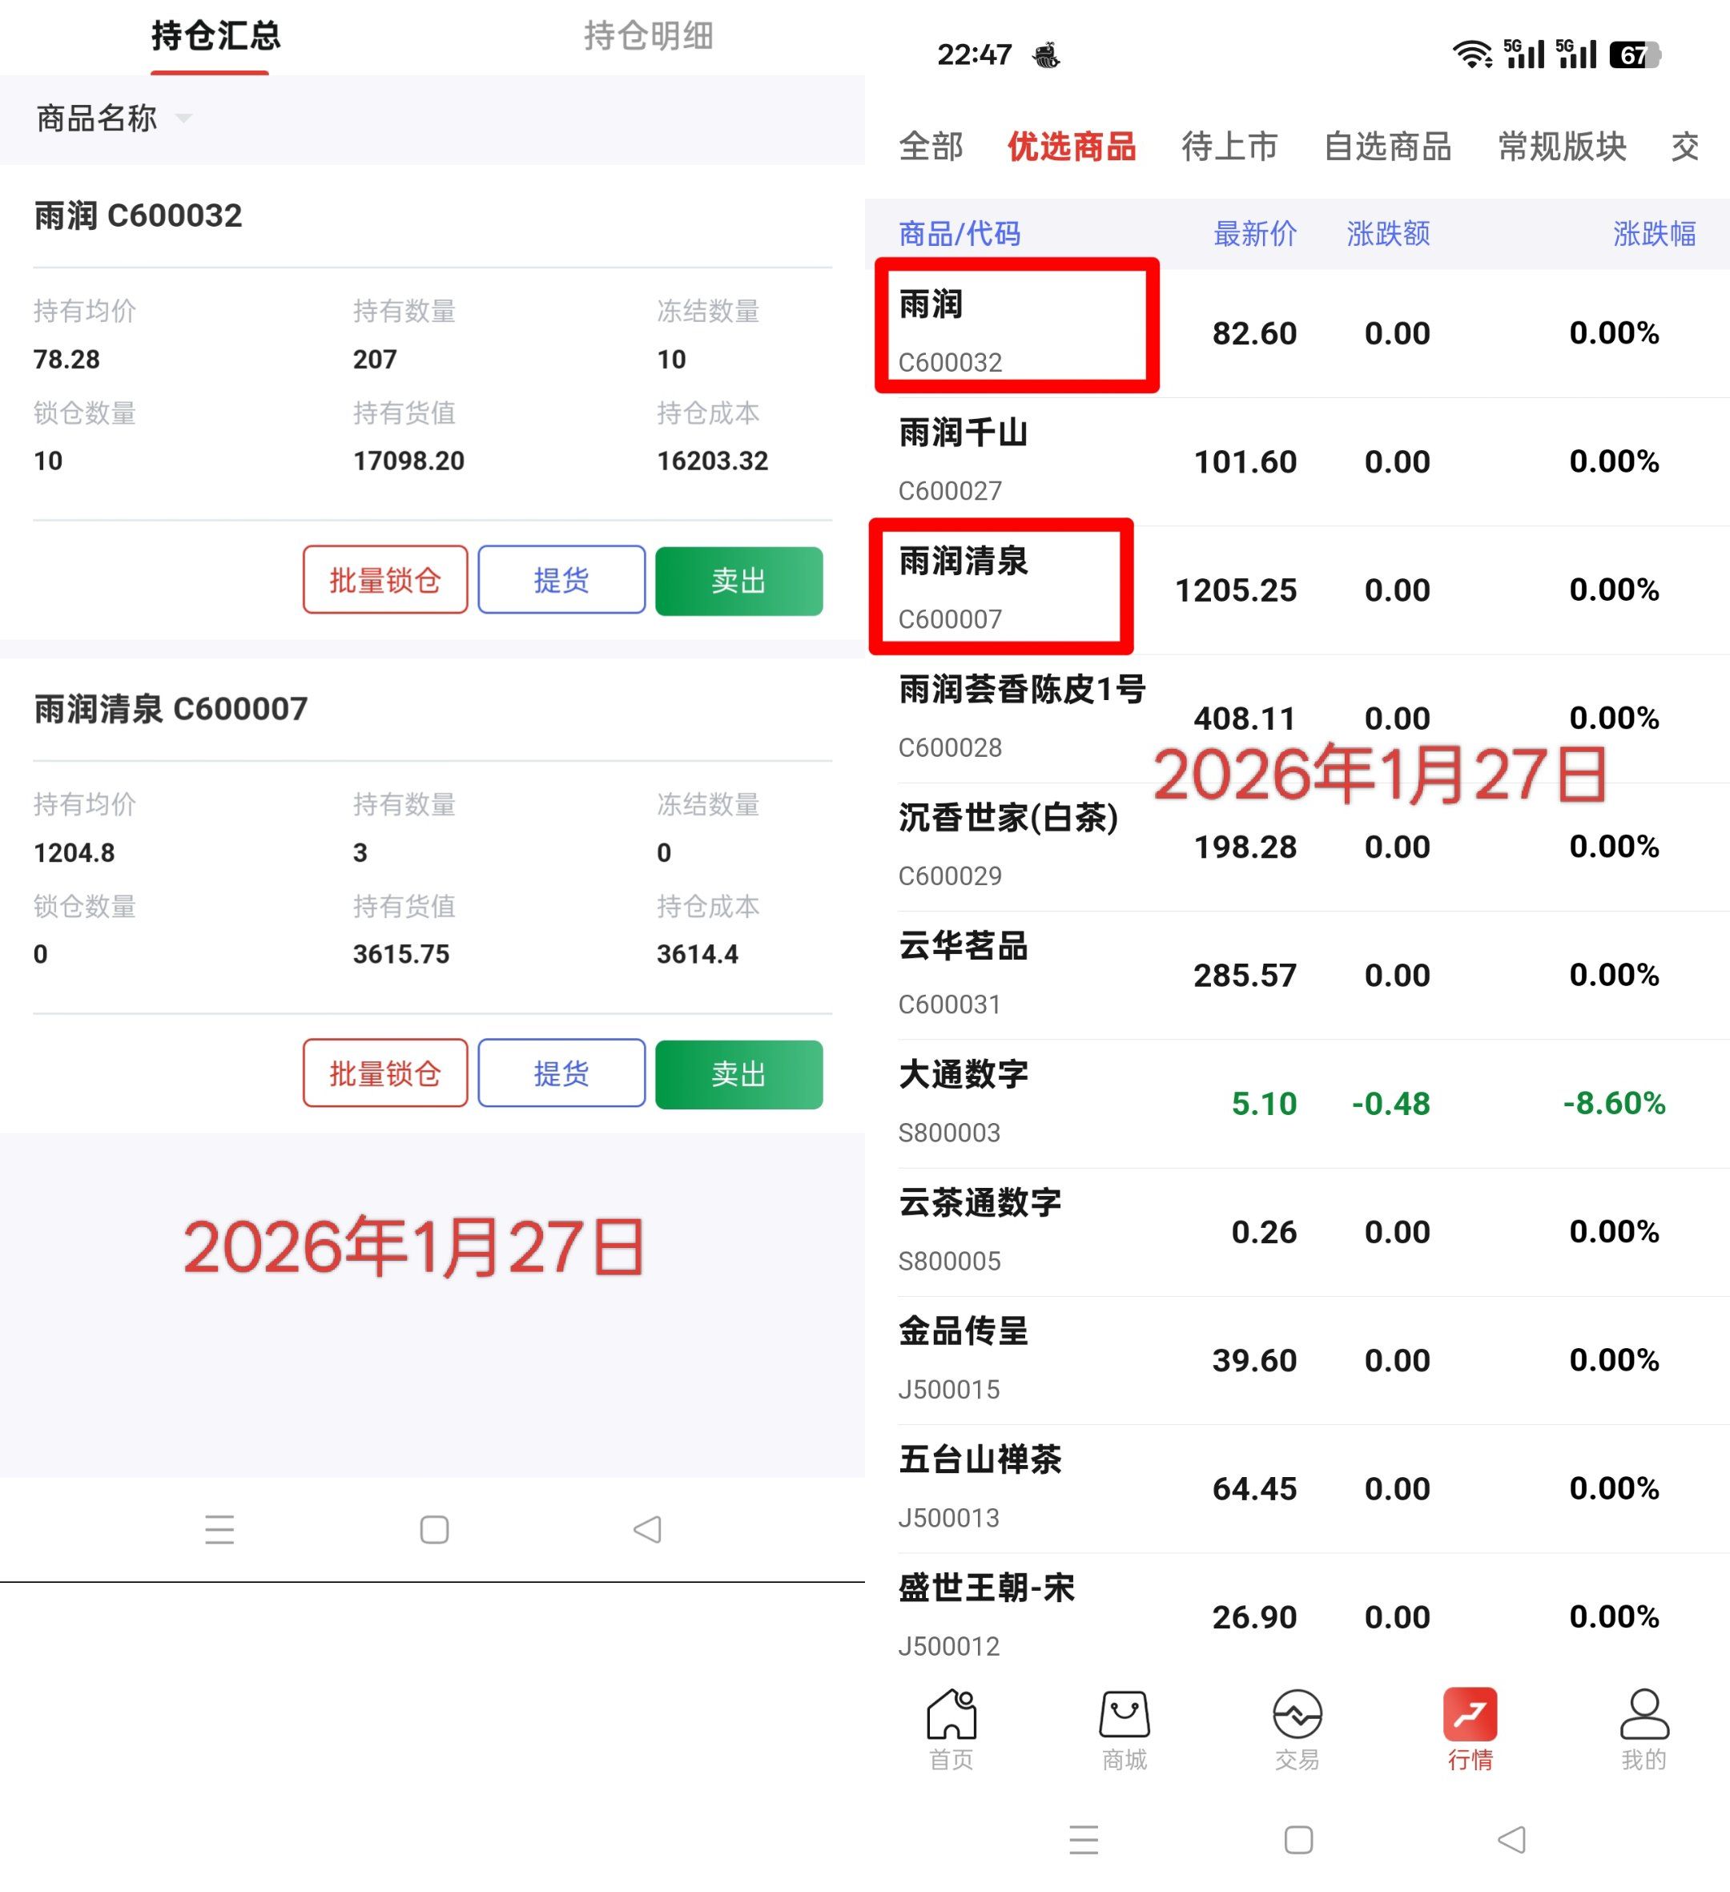
Task: Click 提货 button for 雨润 C600032
Action: coord(561,580)
